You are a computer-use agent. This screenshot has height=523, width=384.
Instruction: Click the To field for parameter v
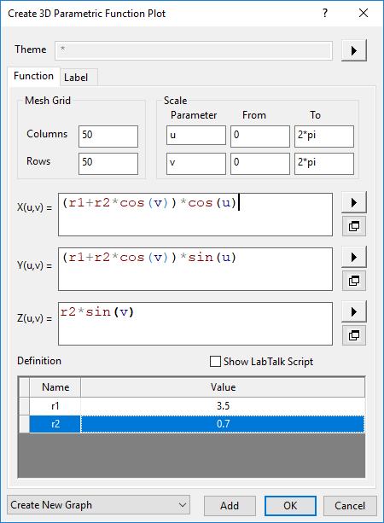(324, 164)
